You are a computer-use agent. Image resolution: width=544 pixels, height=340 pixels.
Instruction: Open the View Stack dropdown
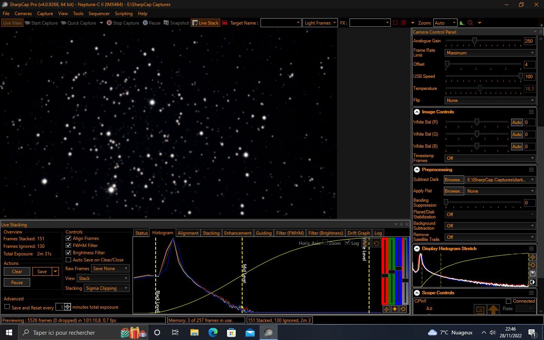(x=103, y=278)
